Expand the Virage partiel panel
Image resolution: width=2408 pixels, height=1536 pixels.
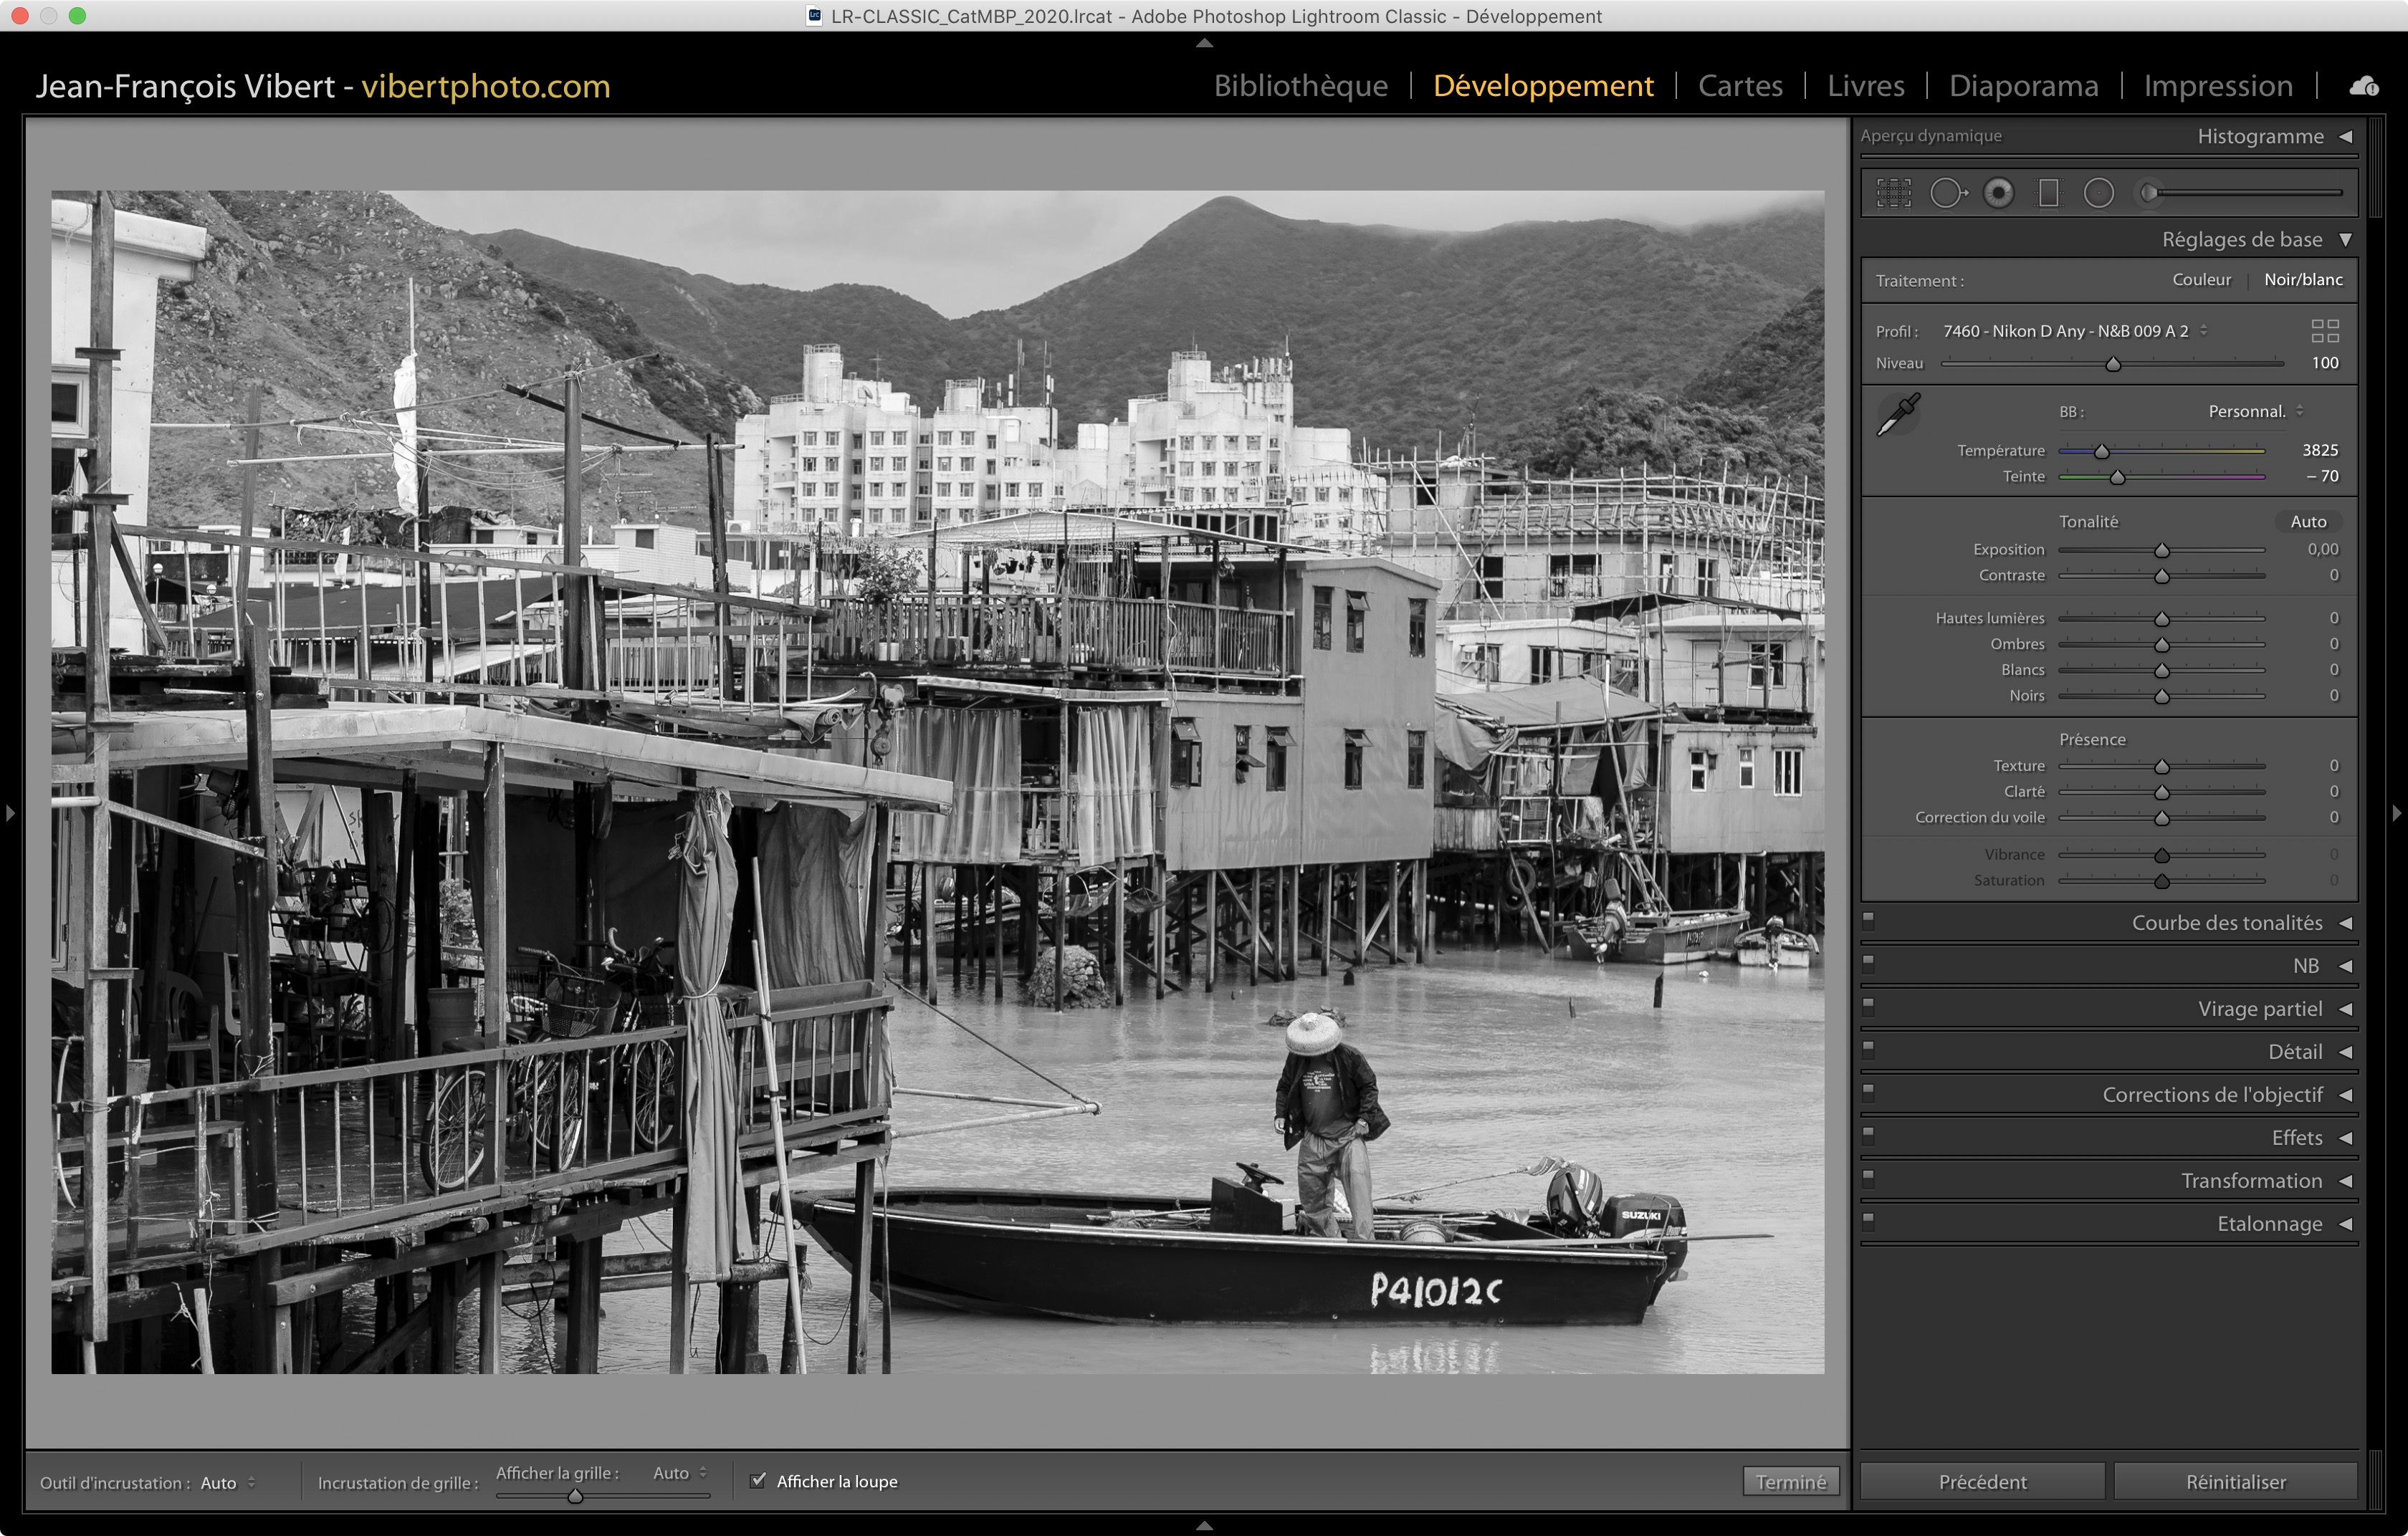[2345, 1009]
